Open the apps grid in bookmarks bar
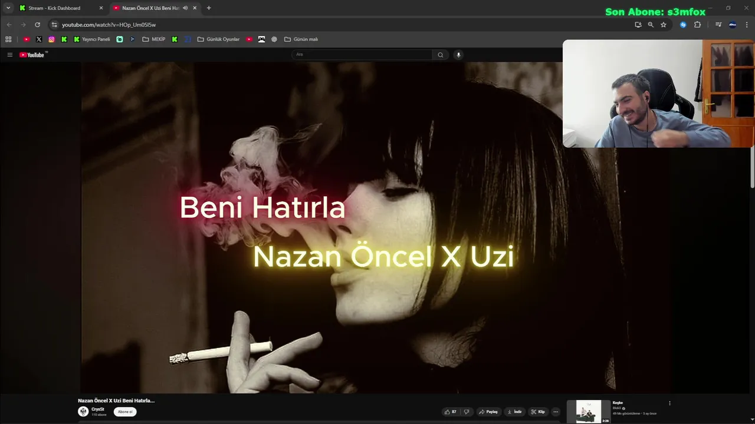The height and width of the screenshot is (424, 755). pyautogui.click(x=8, y=39)
